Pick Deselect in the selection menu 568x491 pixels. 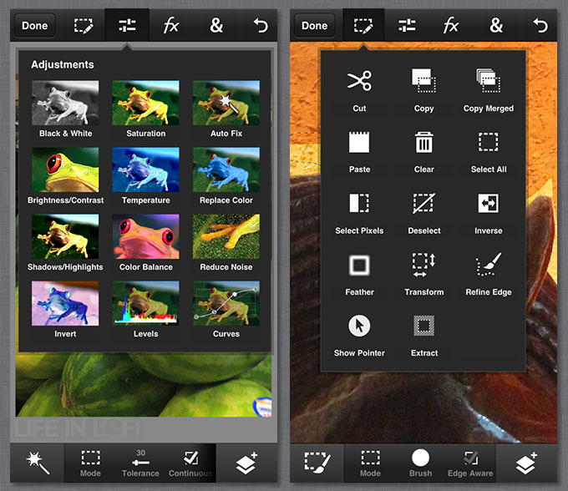click(423, 204)
